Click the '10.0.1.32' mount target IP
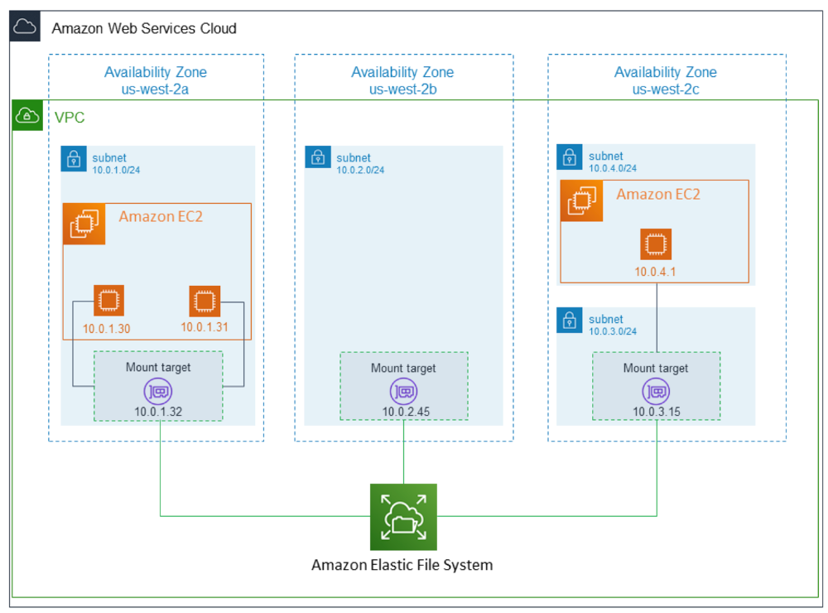The width and height of the screenshot is (828, 613). pos(158,412)
